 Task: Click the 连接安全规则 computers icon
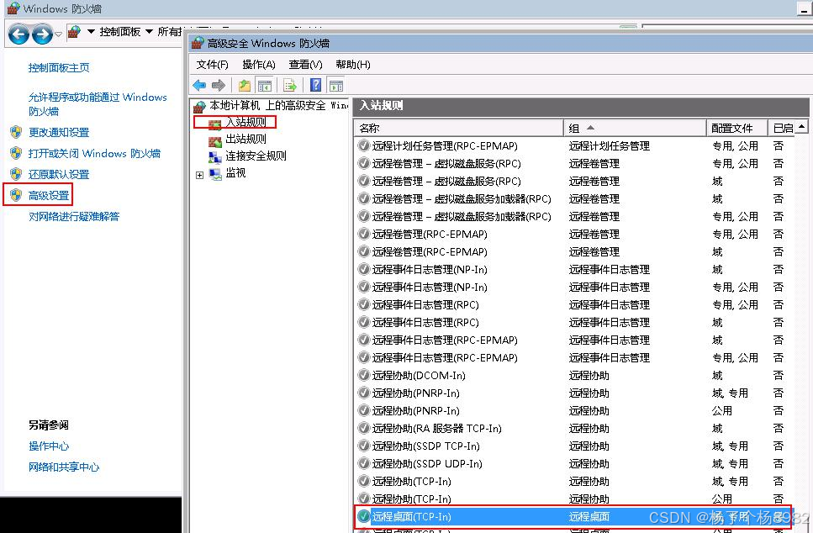click(x=215, y=157)
